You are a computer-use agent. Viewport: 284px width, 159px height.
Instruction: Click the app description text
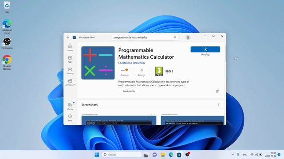(x=154, y=83)
